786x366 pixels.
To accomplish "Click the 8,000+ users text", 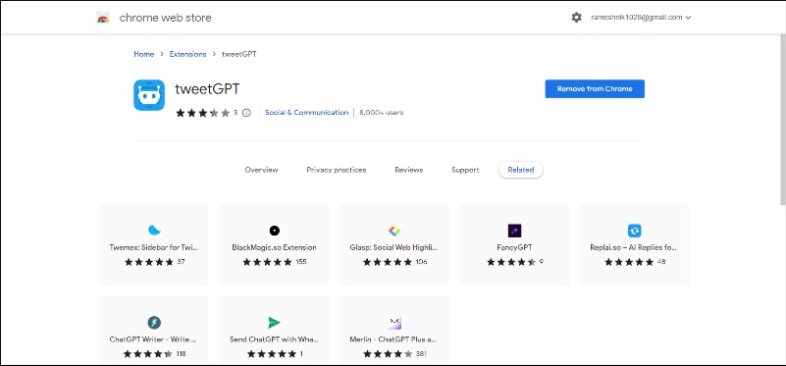I will [x=382, y=113].
